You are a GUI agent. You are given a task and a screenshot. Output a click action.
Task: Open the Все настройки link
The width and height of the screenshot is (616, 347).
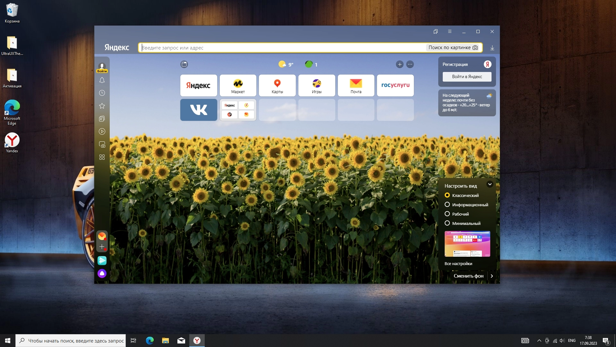458,264
